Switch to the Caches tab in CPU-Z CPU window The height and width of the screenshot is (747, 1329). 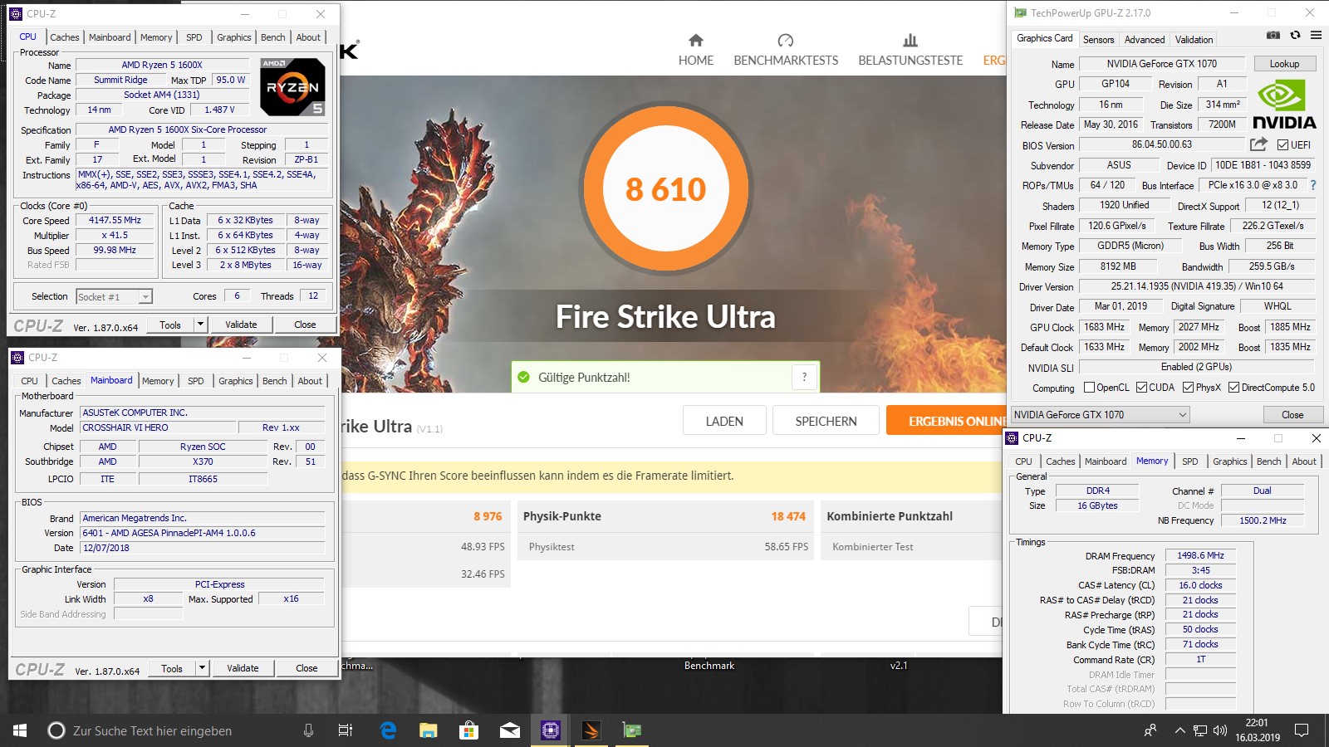click(x=64, y=37)
